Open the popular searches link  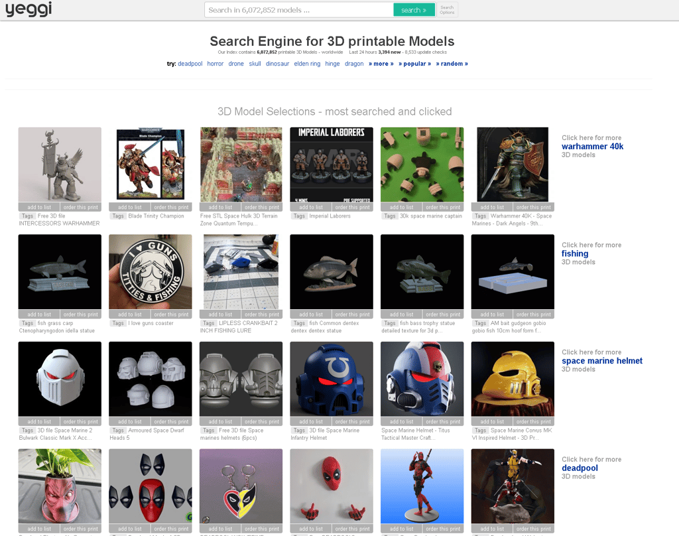[414, 64]
